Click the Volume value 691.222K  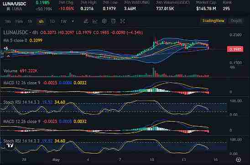click(28, 71)
